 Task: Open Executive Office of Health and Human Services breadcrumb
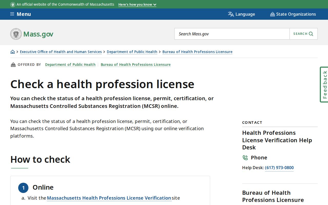(61, 52)
